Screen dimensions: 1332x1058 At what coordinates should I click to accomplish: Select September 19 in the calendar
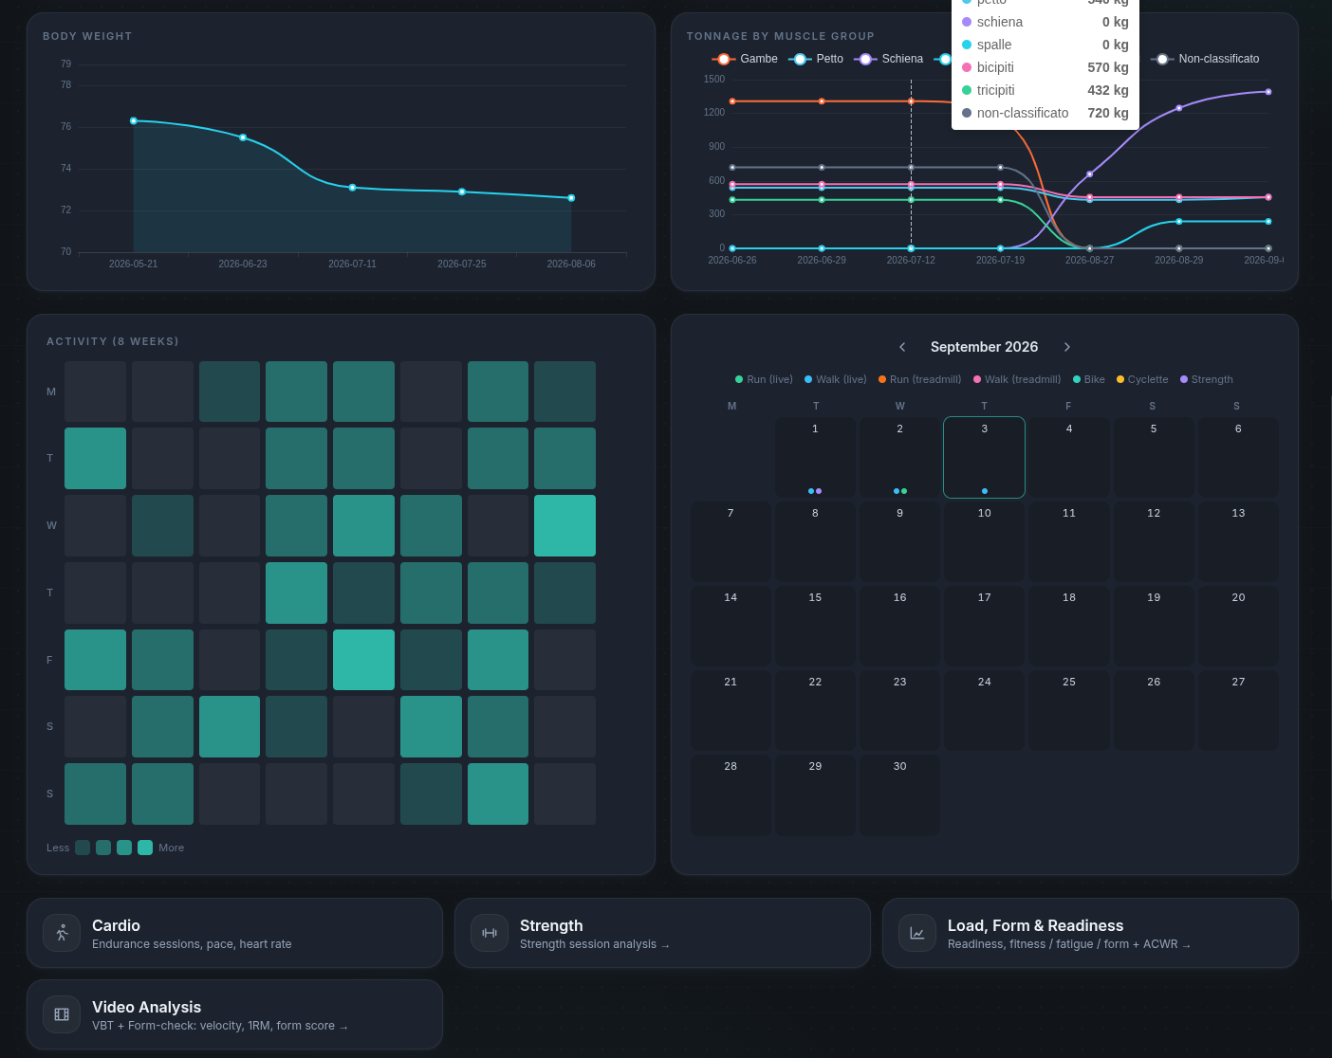(1154, 626)
